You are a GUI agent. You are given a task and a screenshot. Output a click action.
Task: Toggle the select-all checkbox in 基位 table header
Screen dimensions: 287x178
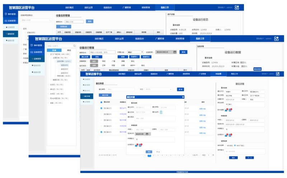point(102,102)
